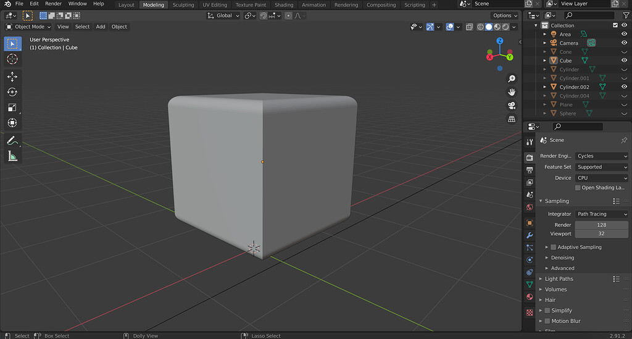Hide the Camera object in viewport
Viewport: 632px width, 339px height.
pos(624,43)
